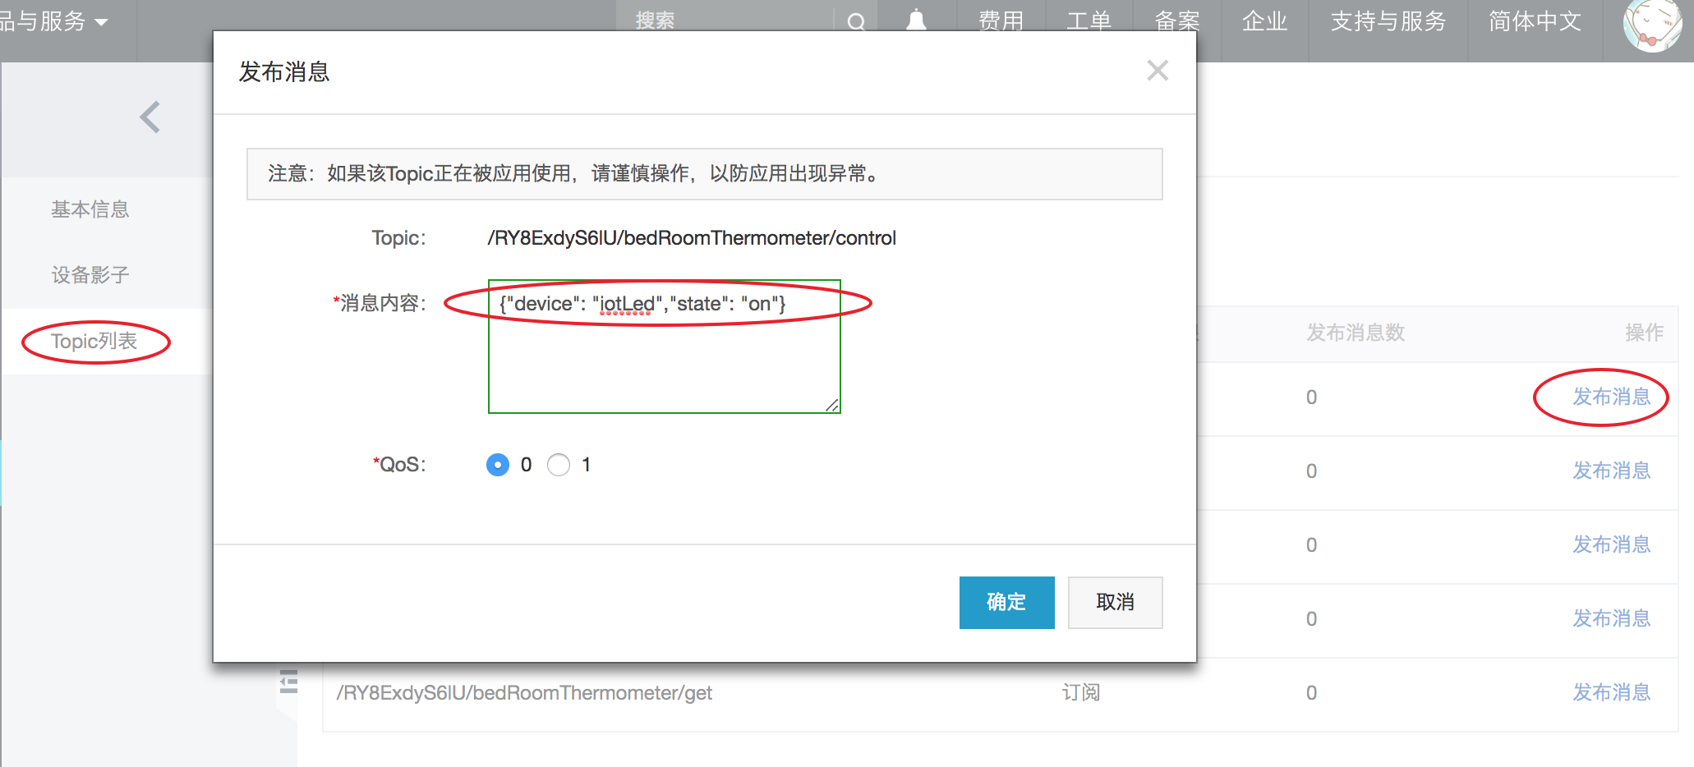The width and height of the screenshot is (1694, 767).
Task: Open the notifications bell icon
Action: coord(916,21)
